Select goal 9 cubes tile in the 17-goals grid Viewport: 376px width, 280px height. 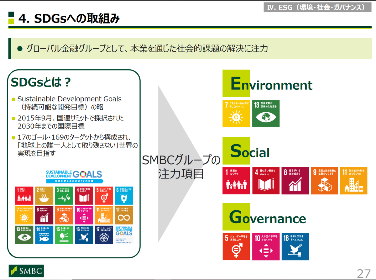pos(64,215)
